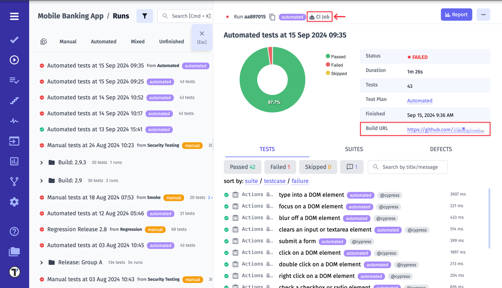Open the Analytics bar-chart icon in sidebar

point(14,161)
